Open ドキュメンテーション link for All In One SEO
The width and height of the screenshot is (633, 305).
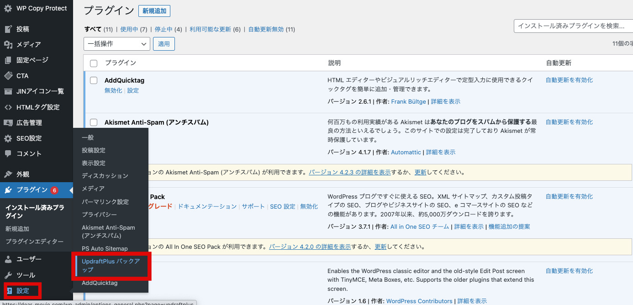(x=207, y=206)
